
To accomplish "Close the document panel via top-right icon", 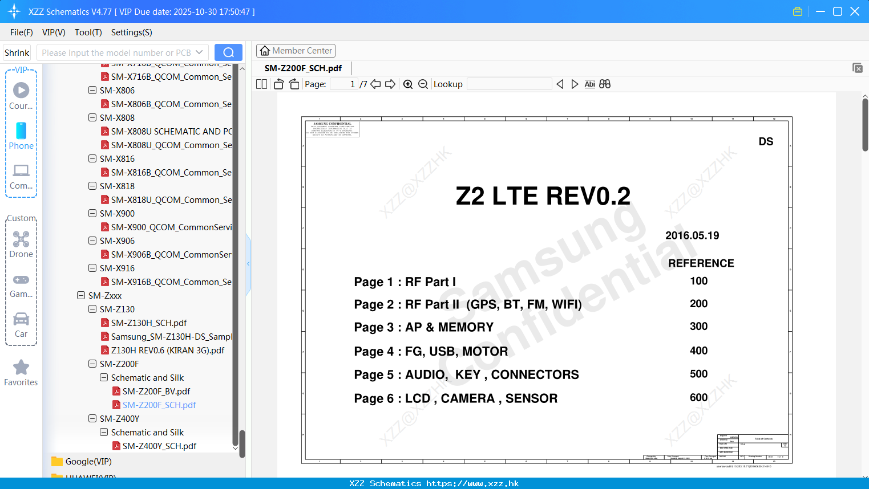I will [x=858, y=68].
